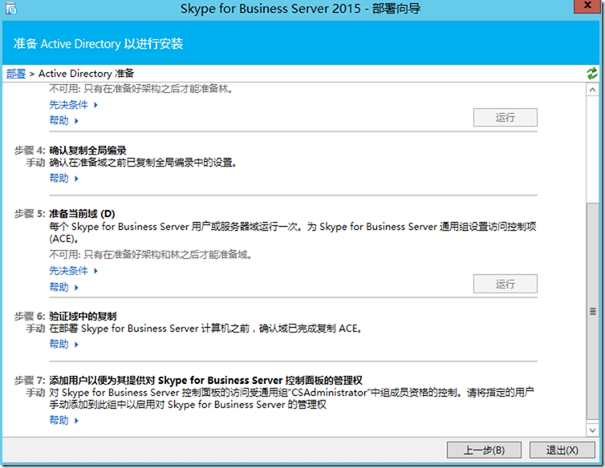
Task: Expand 帮助 for step 7 添加用户
Action: pos(63,420)
